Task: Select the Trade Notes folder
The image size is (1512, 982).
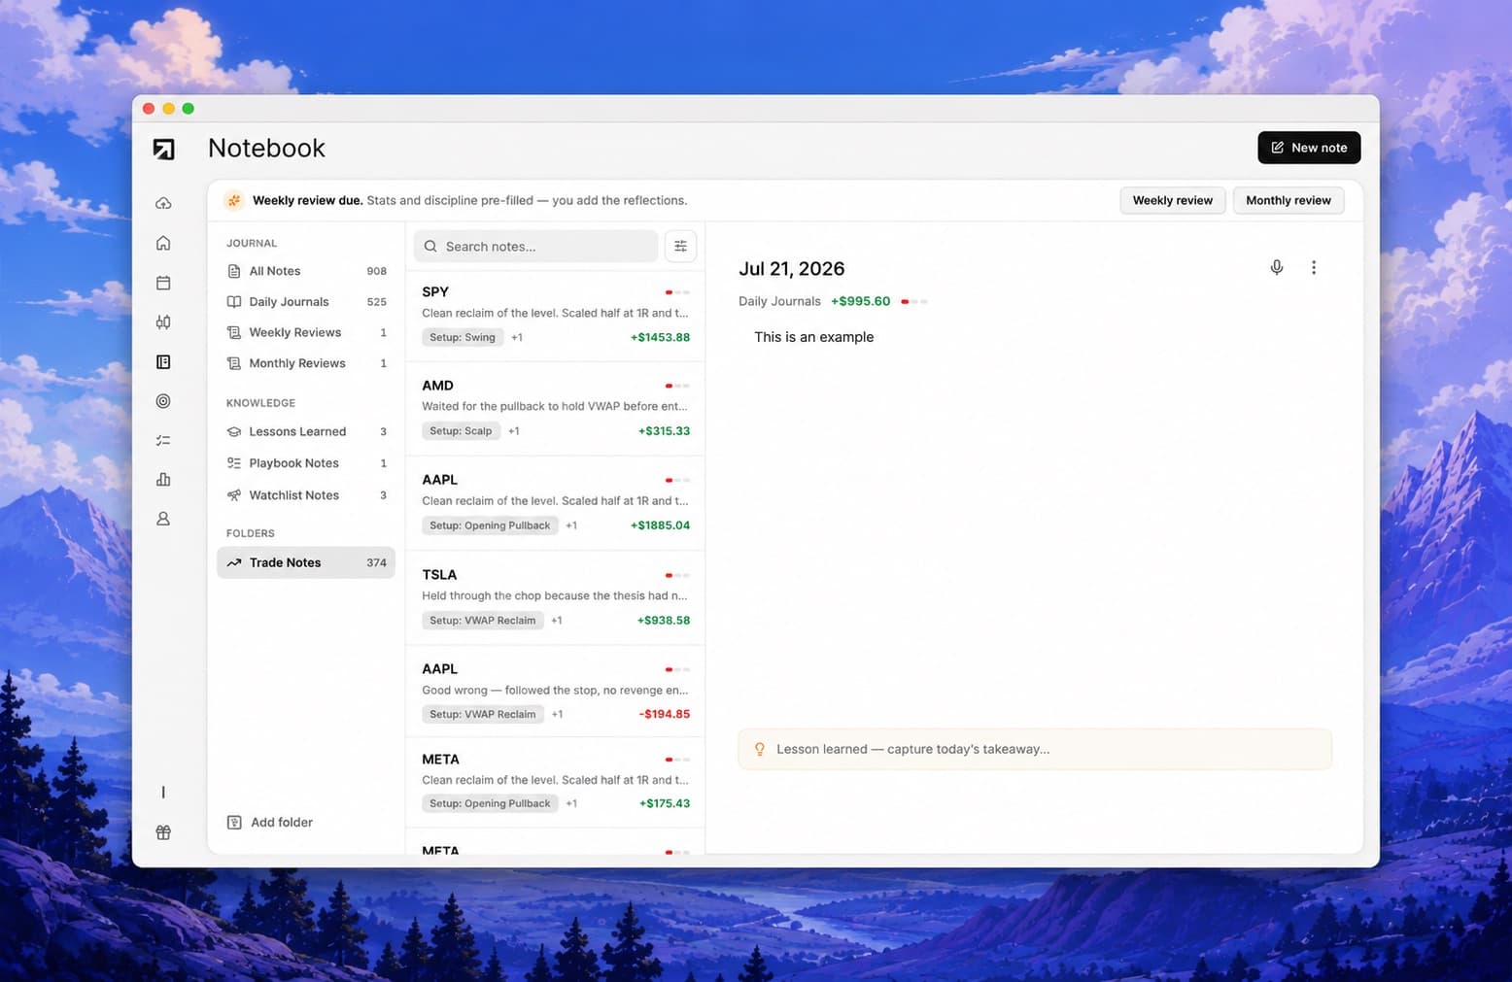Action: tap(306, 562)
